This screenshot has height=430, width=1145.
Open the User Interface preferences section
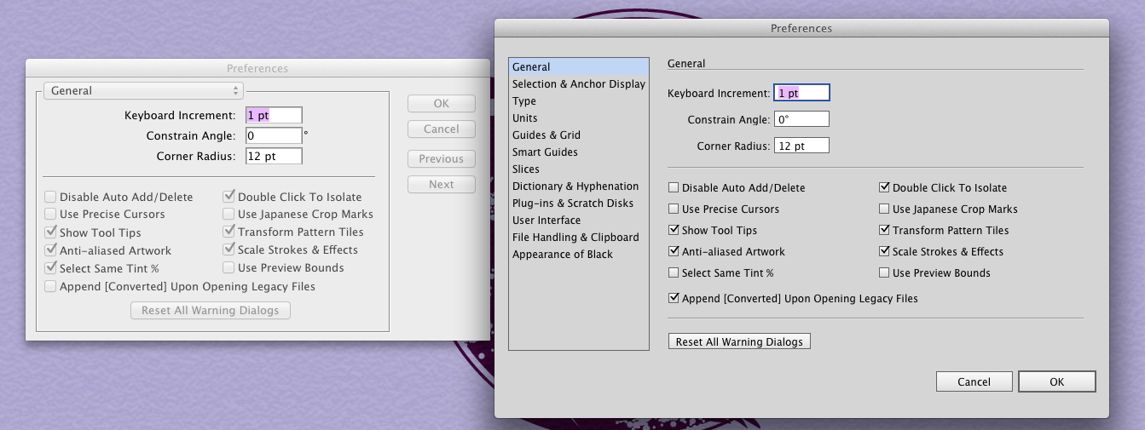(x=546, y=221)
